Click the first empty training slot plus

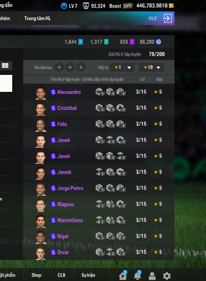click(x=59, y=67)
